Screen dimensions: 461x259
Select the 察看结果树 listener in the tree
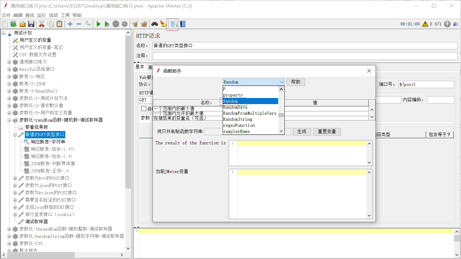pyautogui.click(x=36, y=127)
